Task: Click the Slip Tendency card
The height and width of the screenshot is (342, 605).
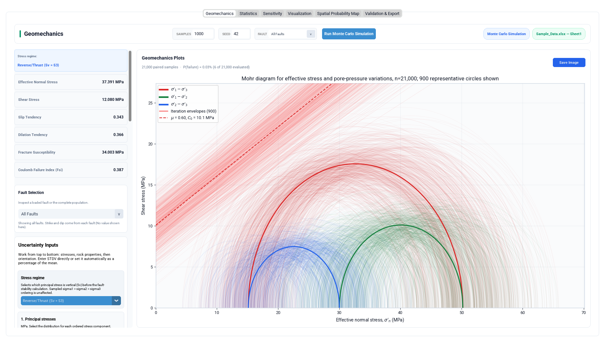Action: click(x=71, y=117)
